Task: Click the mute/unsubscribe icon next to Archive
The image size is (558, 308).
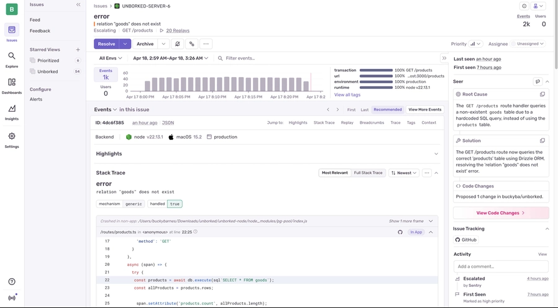Action: click(x=178, y=44)
